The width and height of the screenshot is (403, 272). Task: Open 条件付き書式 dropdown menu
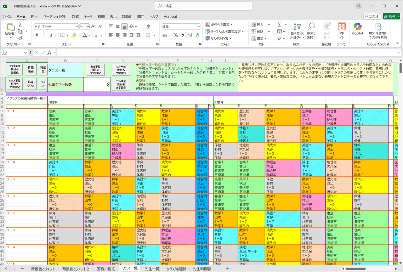(219, 24)
